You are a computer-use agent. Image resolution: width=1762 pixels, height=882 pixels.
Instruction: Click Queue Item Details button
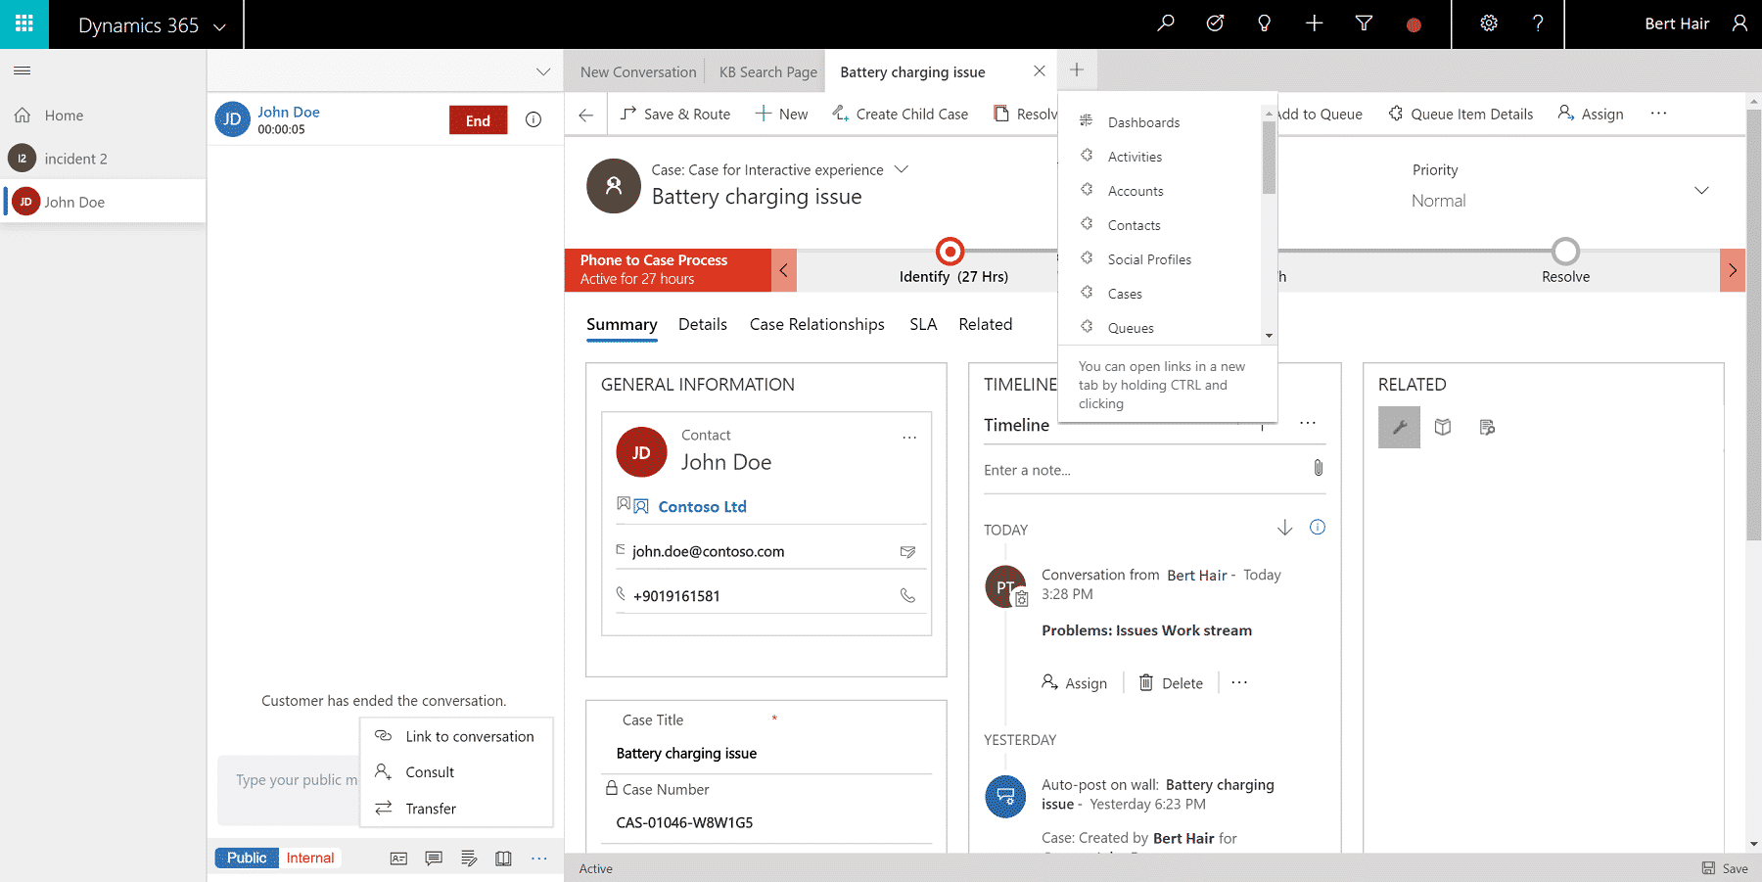pos(1461,114)
